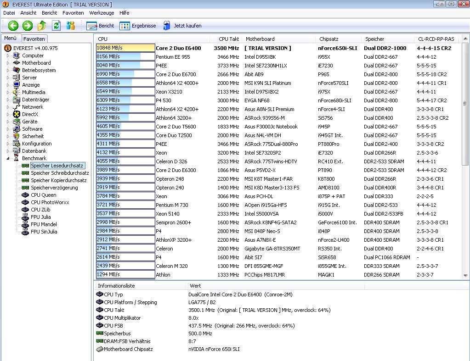
Task: Expand the Software tree node
Action: pyautogui.click(x=8, y=129)
